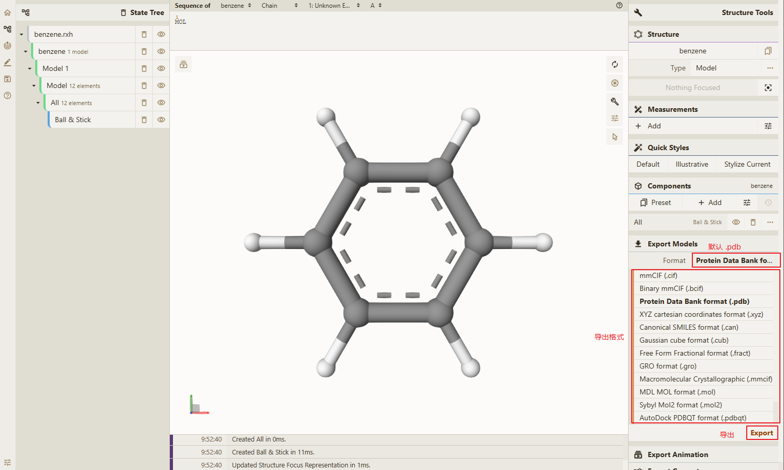The image size is (784, 470).
Task: Delete the Model 1 node
Action: pos(144,68)
